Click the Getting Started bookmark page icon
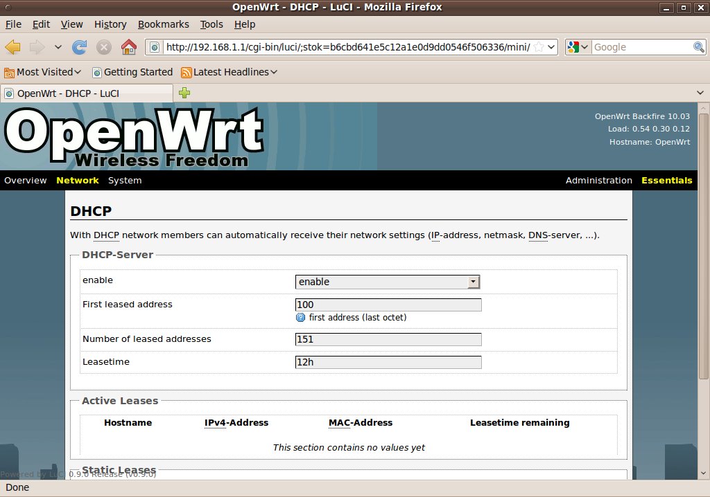This screenshot has height=497, width=710. tap(97, 73)
